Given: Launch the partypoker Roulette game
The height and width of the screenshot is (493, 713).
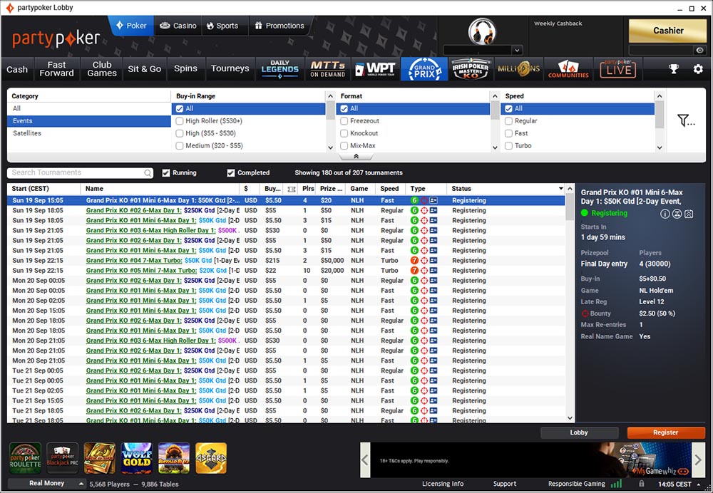Looking at the screenshot, I should pos(26,458).
